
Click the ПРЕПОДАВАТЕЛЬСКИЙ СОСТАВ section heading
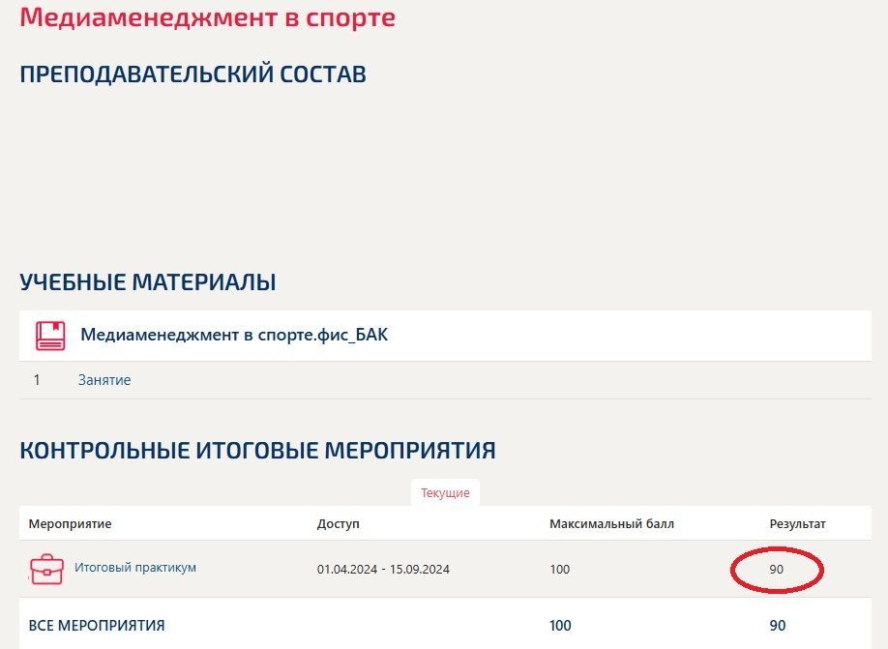click(x=193, y=74)
